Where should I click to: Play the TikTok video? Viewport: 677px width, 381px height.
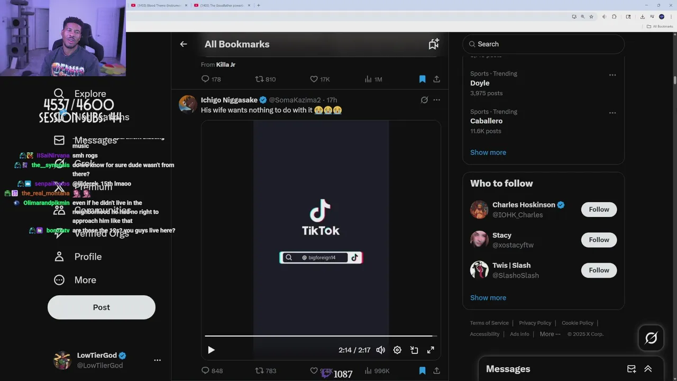[x=211, y=350]
